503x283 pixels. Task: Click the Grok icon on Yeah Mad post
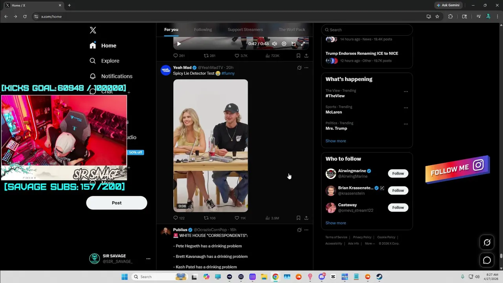tap(299, 68)
